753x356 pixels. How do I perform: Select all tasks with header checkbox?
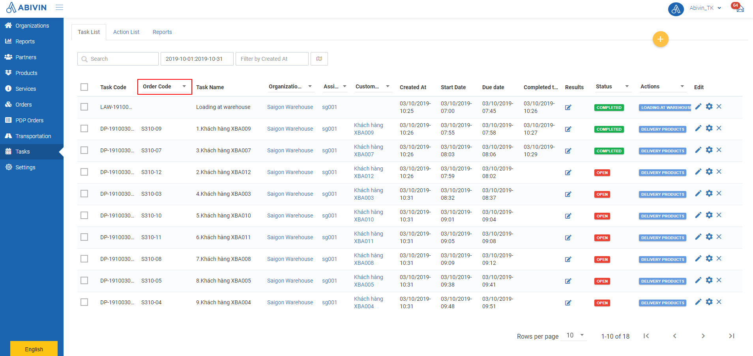point(84,87)
